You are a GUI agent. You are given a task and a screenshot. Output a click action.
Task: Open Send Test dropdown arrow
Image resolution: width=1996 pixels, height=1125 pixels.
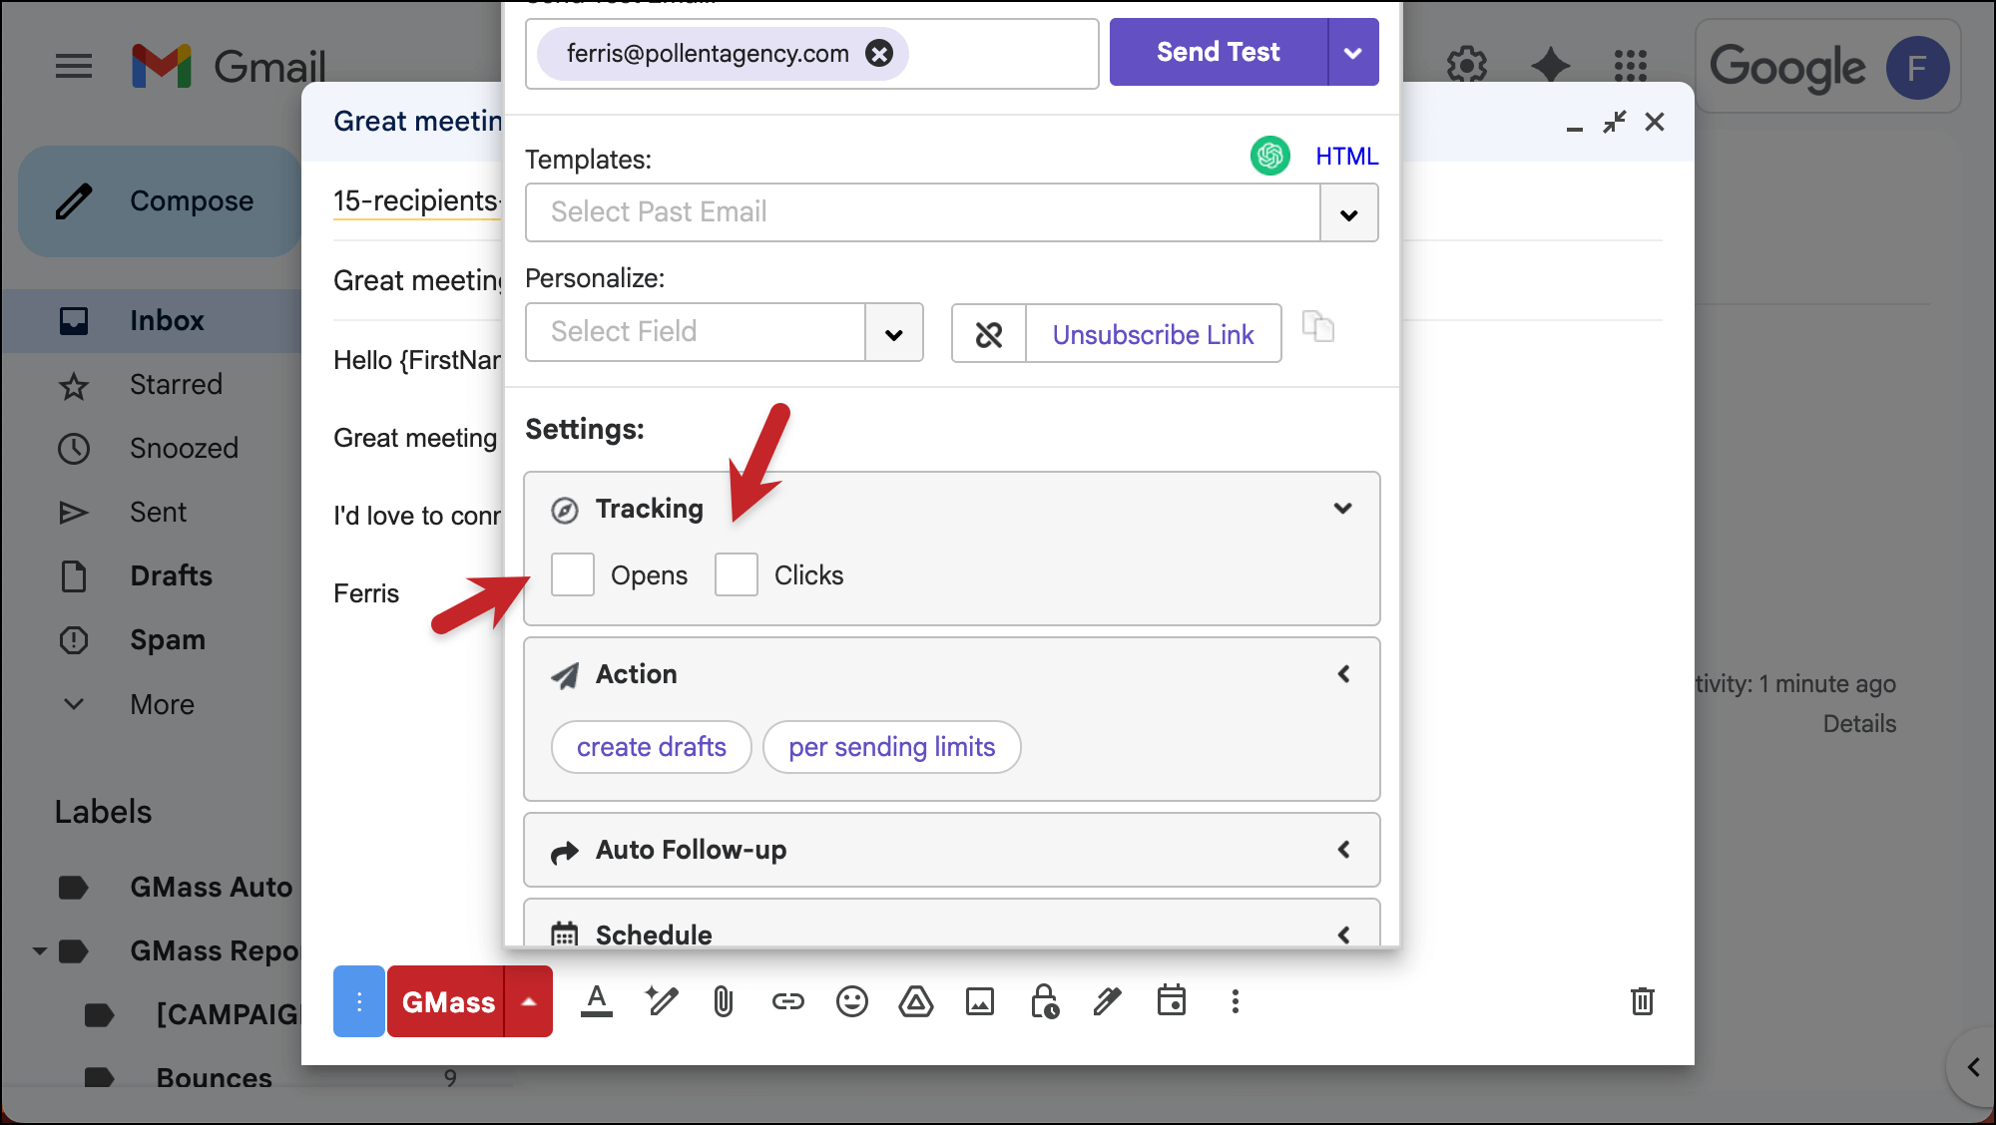[1353, 53]
